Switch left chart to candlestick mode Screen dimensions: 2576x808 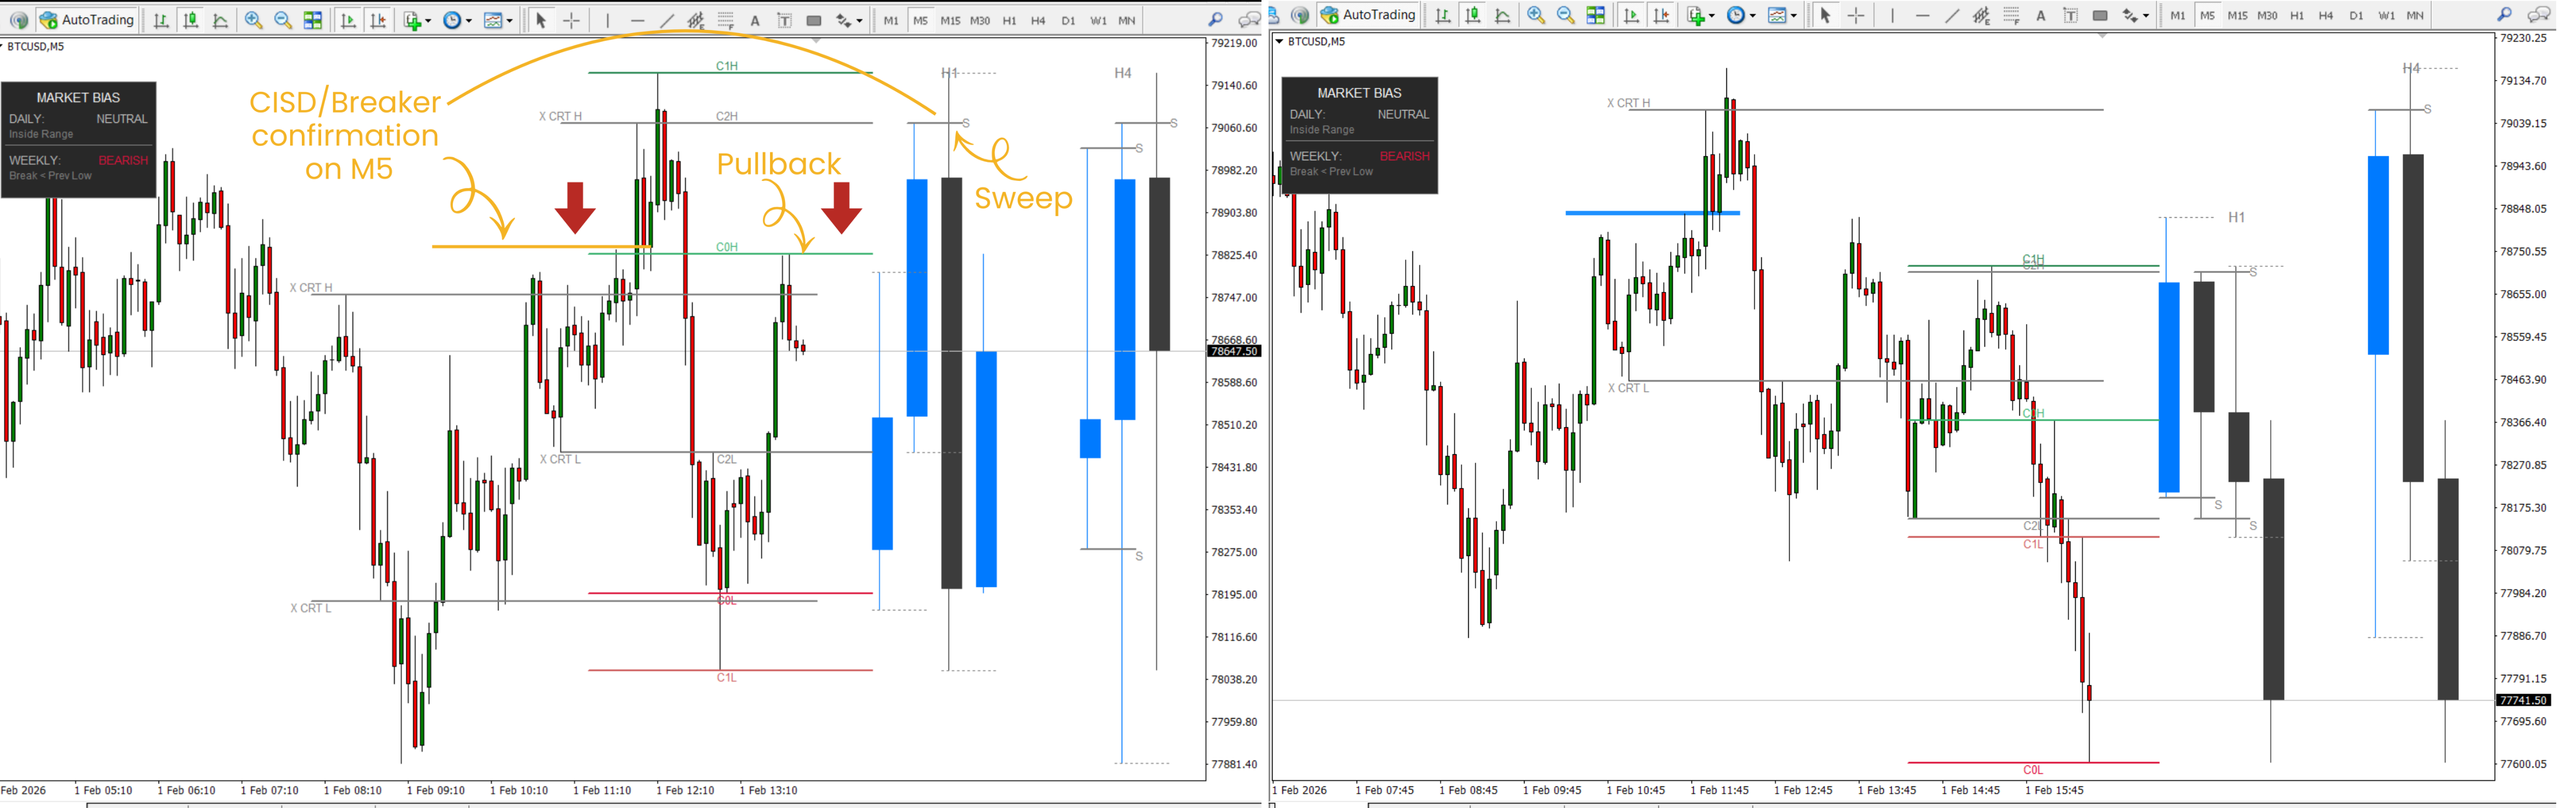point(191,20)
